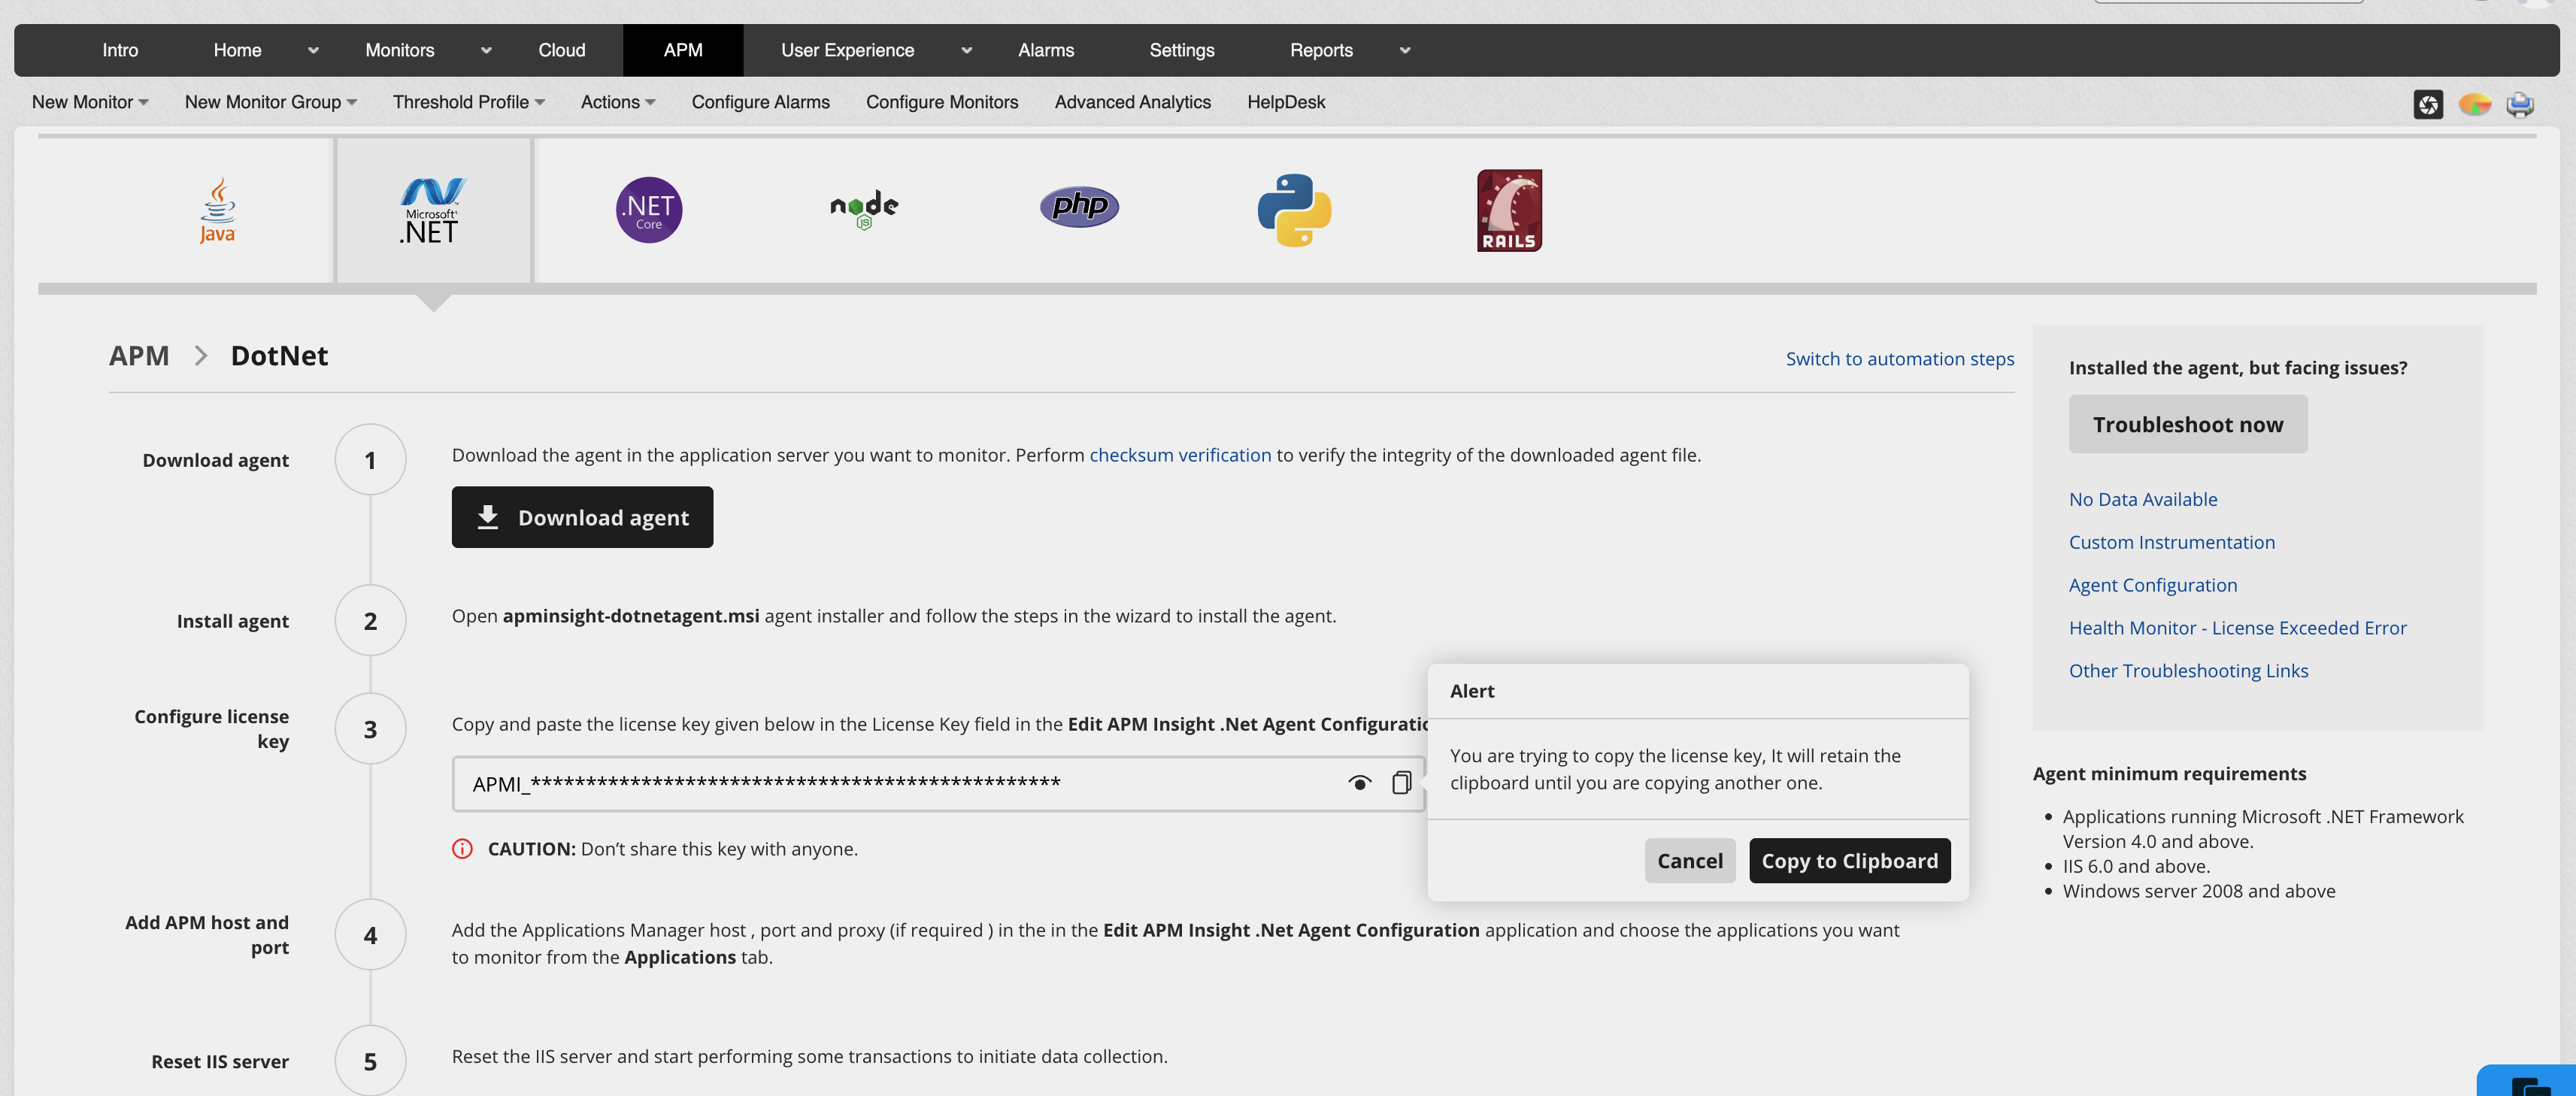
Task: Expand the New Monitor dropdown
Action: coord(90,102)
